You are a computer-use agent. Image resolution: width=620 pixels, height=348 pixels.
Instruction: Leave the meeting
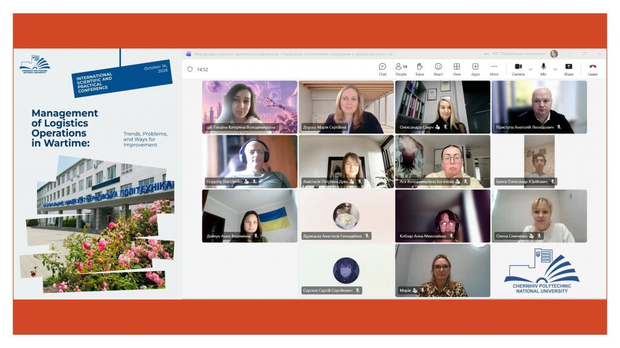(x=593, y=69)
